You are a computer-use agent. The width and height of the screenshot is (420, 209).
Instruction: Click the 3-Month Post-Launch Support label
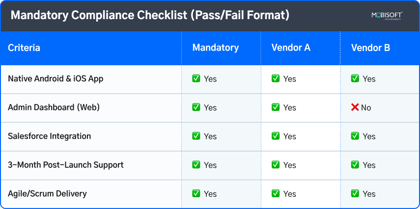coord(66,165)
